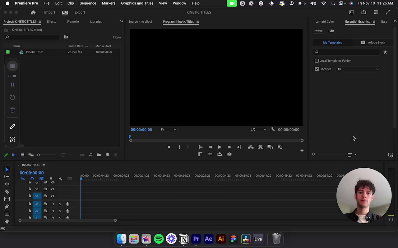Image resolution: width=398 pixels, height=248 pixels.
Task: Switch to the Lumetri Color tab
Action: [x=324, y=22]
